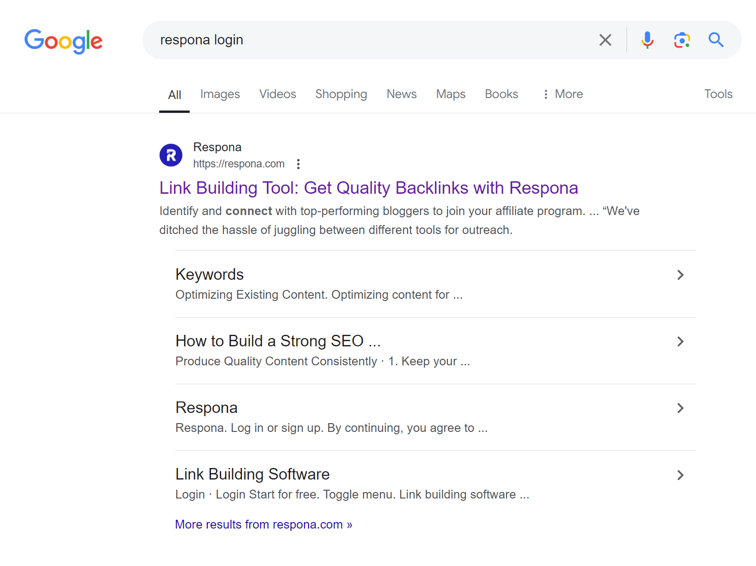Submit the search with the magnifier icon
Screen dimensions: 756x566
point(716,40)
